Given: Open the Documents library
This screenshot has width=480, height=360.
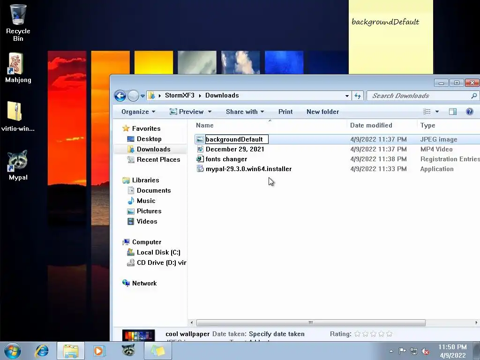Looking at the screenshot, I should point(154,190).
